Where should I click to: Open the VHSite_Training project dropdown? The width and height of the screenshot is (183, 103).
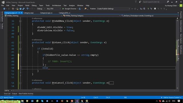33,16
